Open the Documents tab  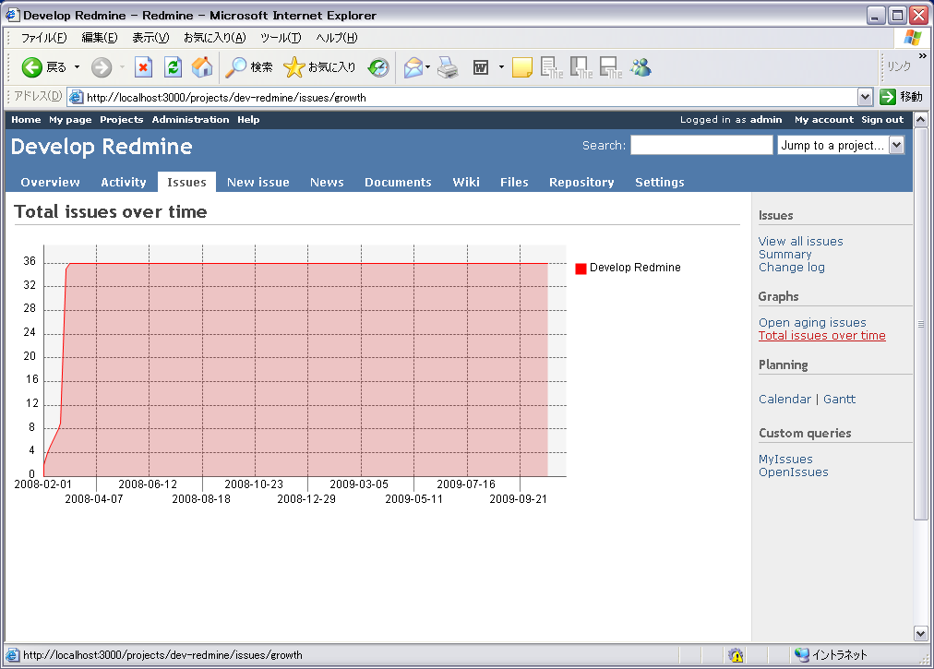398,183
